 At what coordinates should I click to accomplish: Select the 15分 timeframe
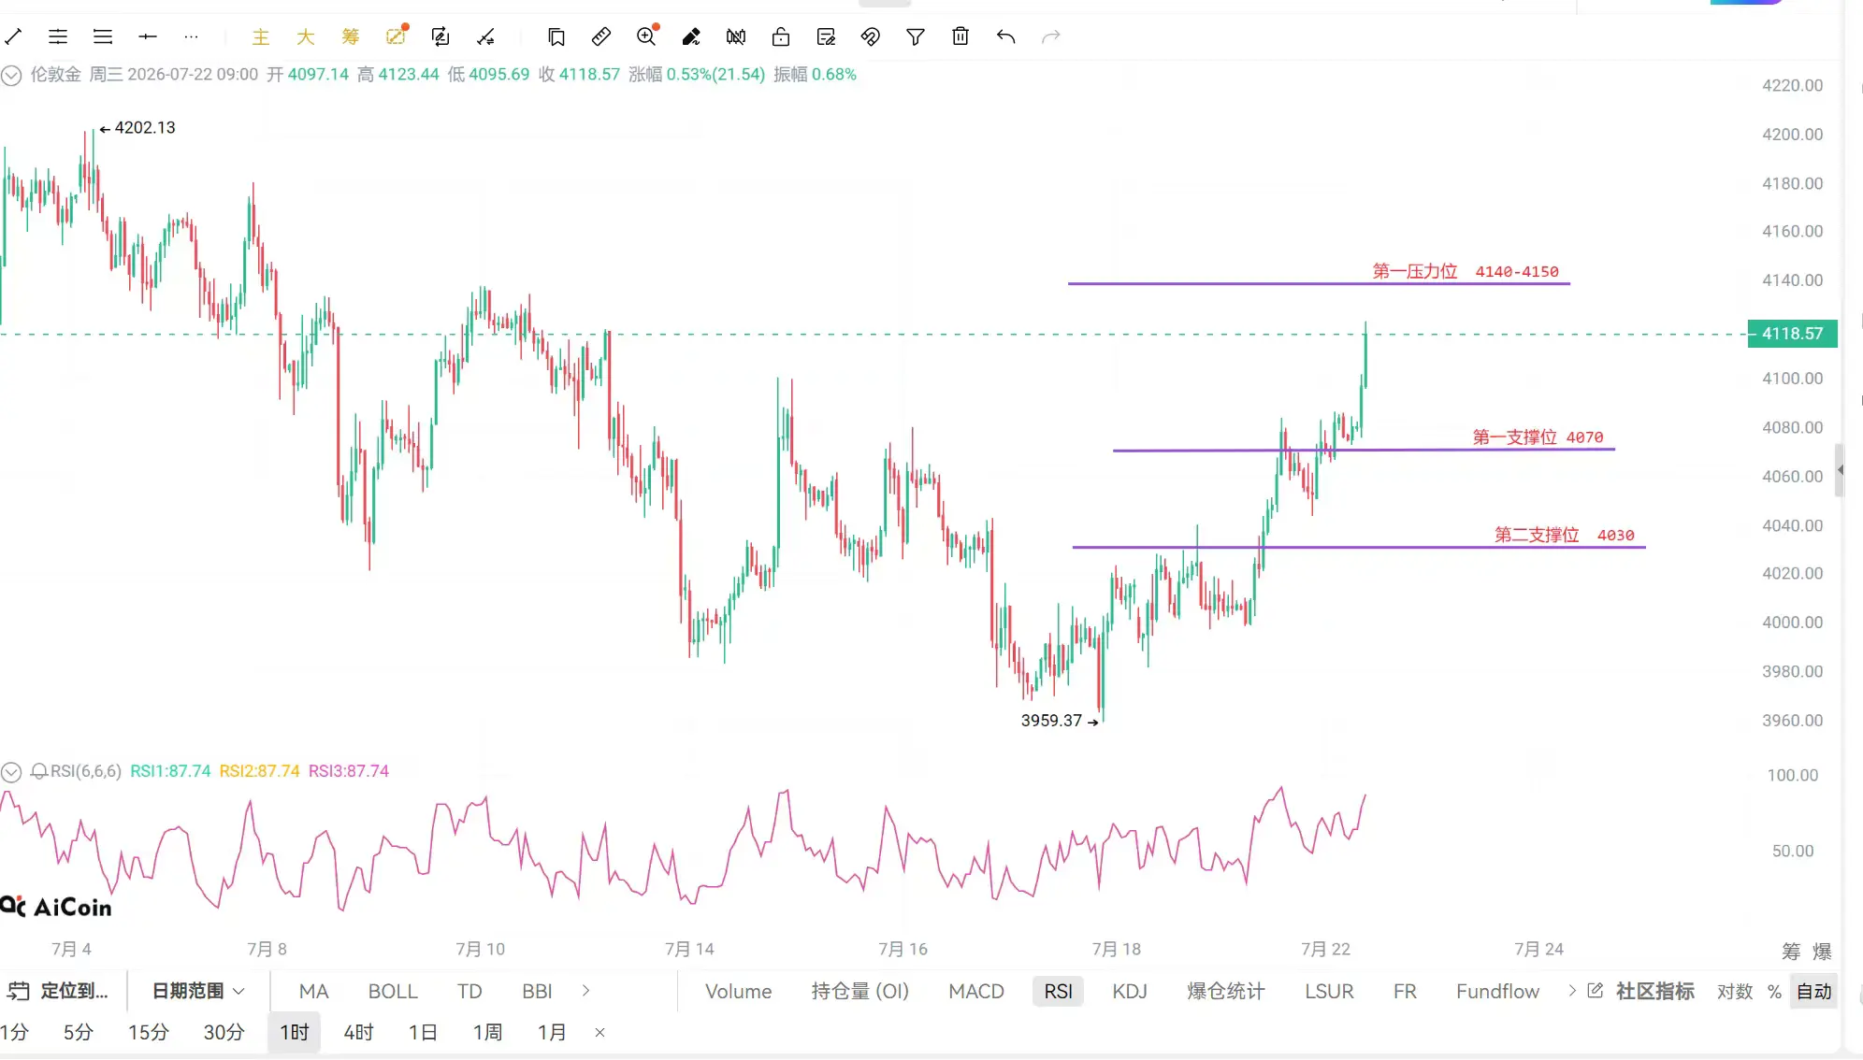149,1032
